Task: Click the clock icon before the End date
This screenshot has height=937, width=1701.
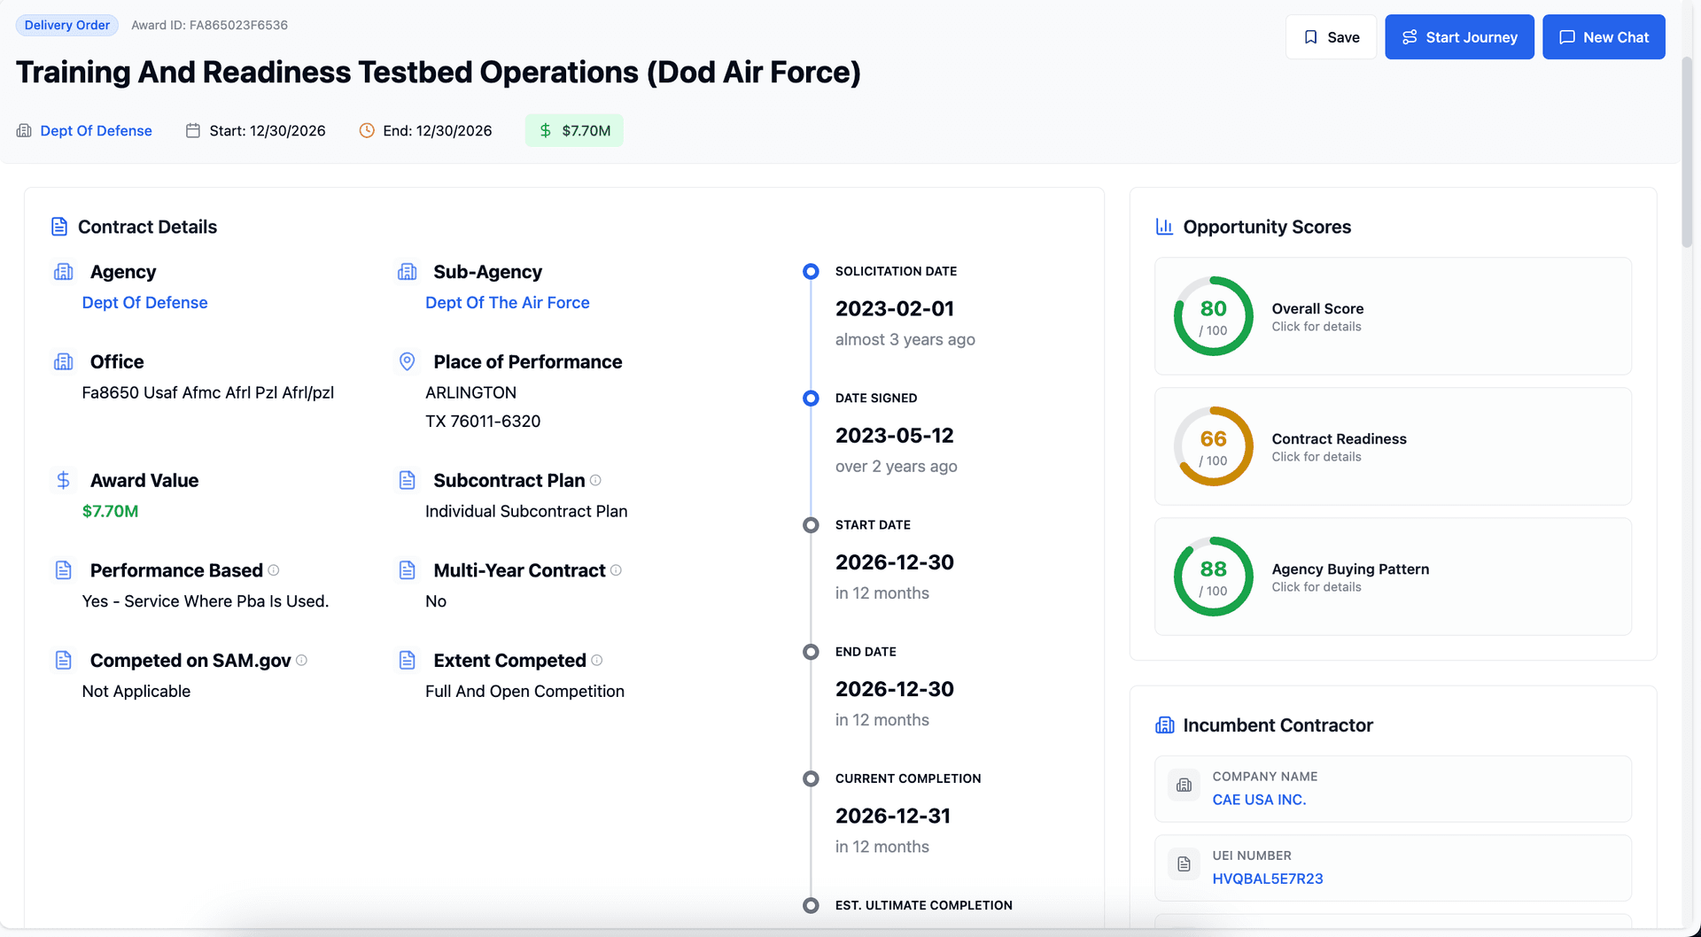Action: click(367, 130)
